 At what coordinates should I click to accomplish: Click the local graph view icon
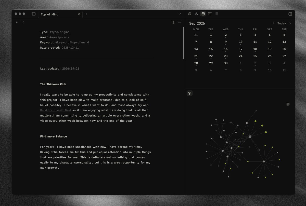(189, 93)
